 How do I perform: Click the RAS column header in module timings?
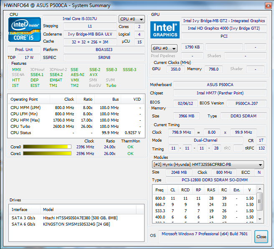tap(211, 190)
